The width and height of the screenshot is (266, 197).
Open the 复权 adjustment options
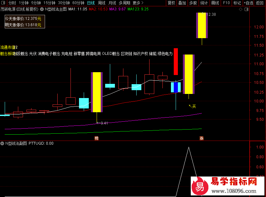pyautogui.click(x=171, y=3)
